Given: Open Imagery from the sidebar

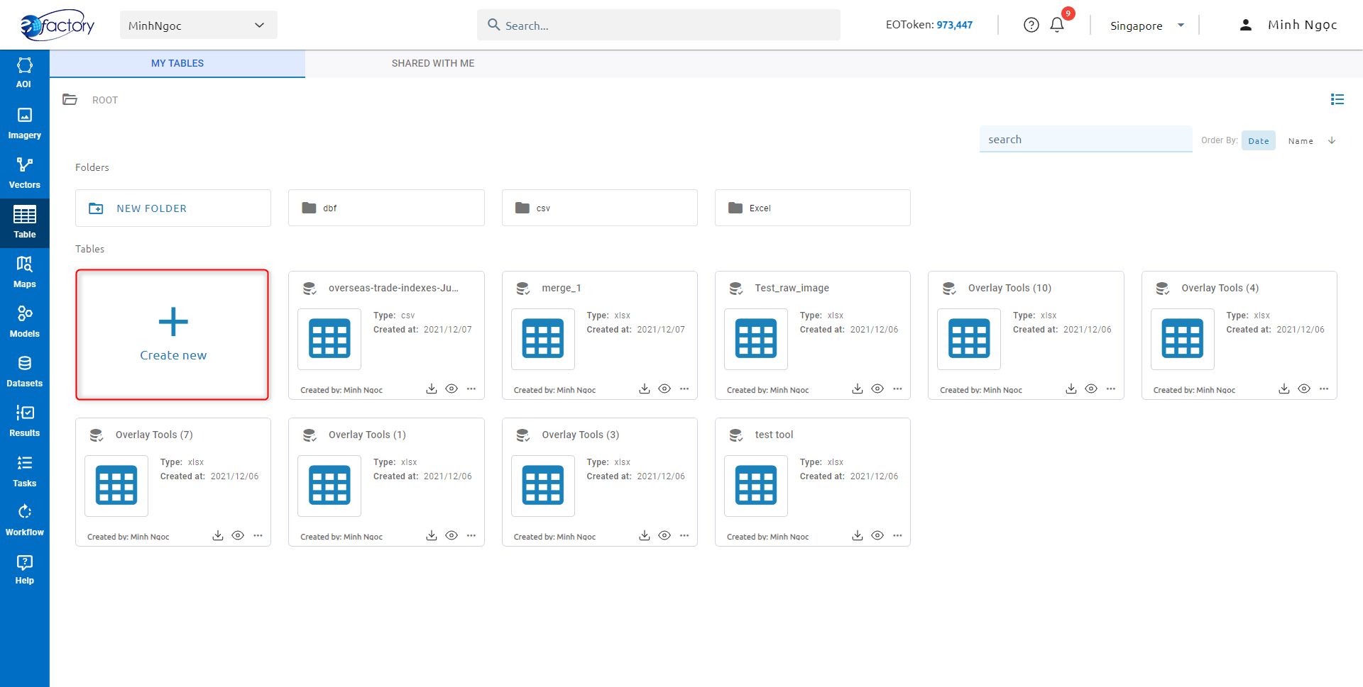Looking at the screenshot, I should click(x=24, y=123).
